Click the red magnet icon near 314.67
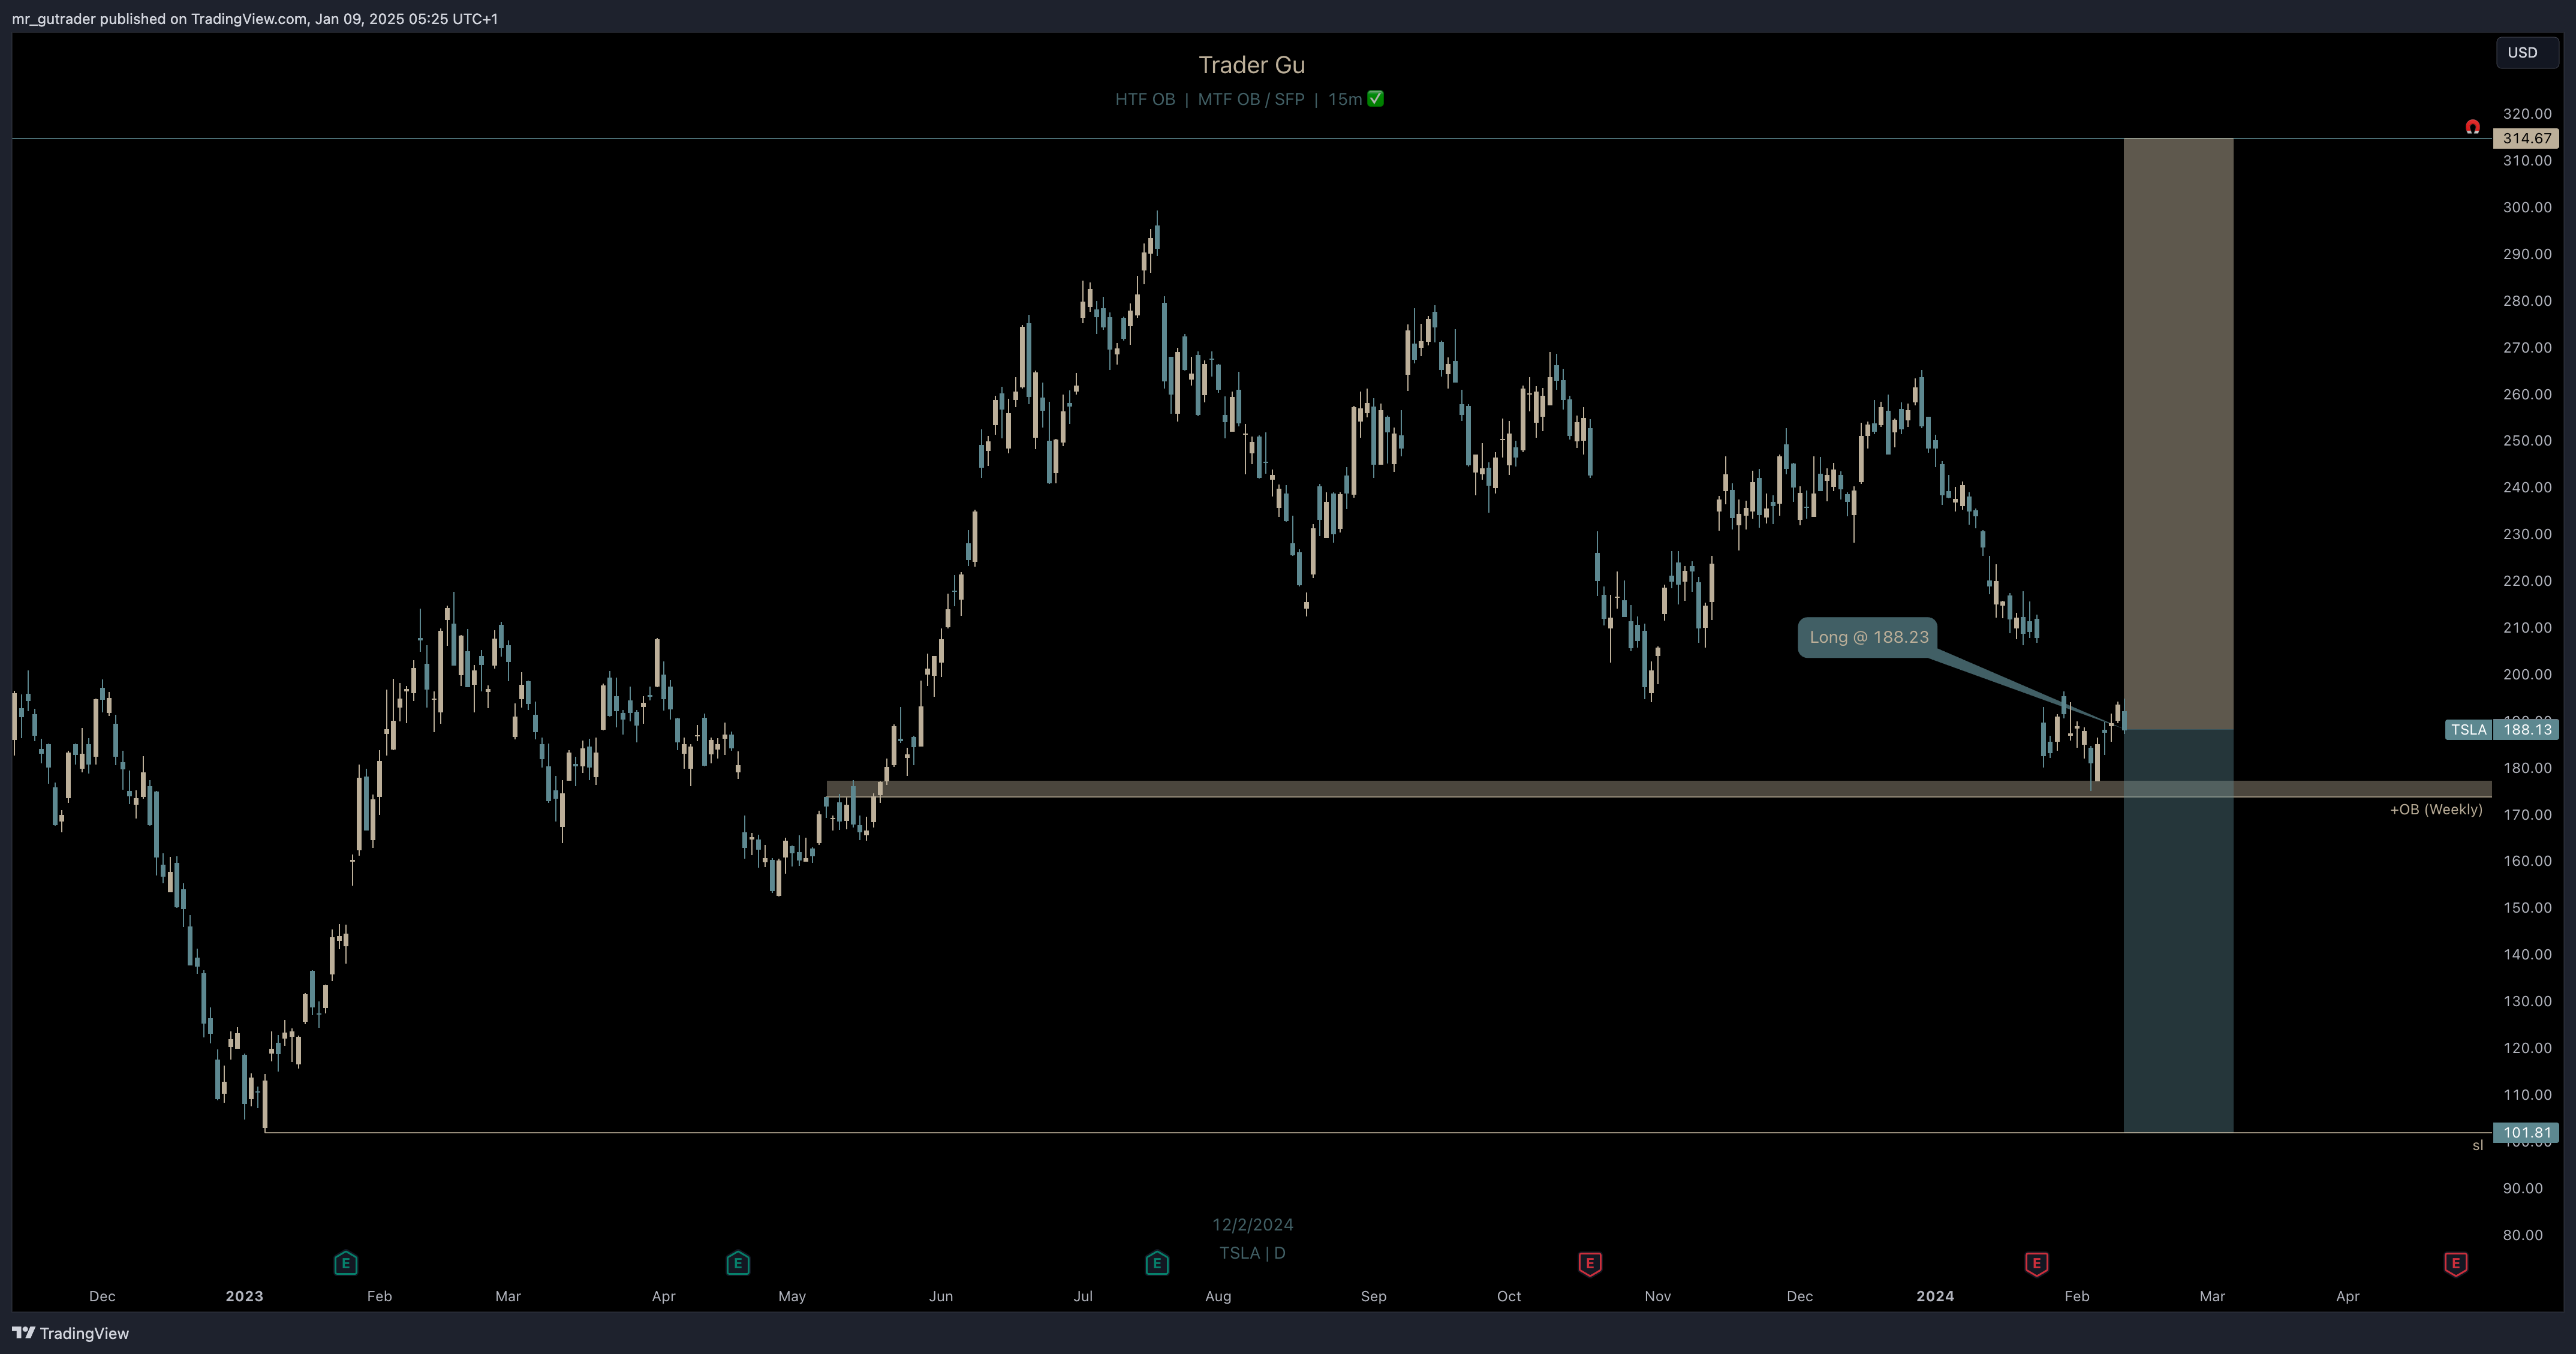Viewport: 2576px width, 1354px height. (x=2472, y=127)
